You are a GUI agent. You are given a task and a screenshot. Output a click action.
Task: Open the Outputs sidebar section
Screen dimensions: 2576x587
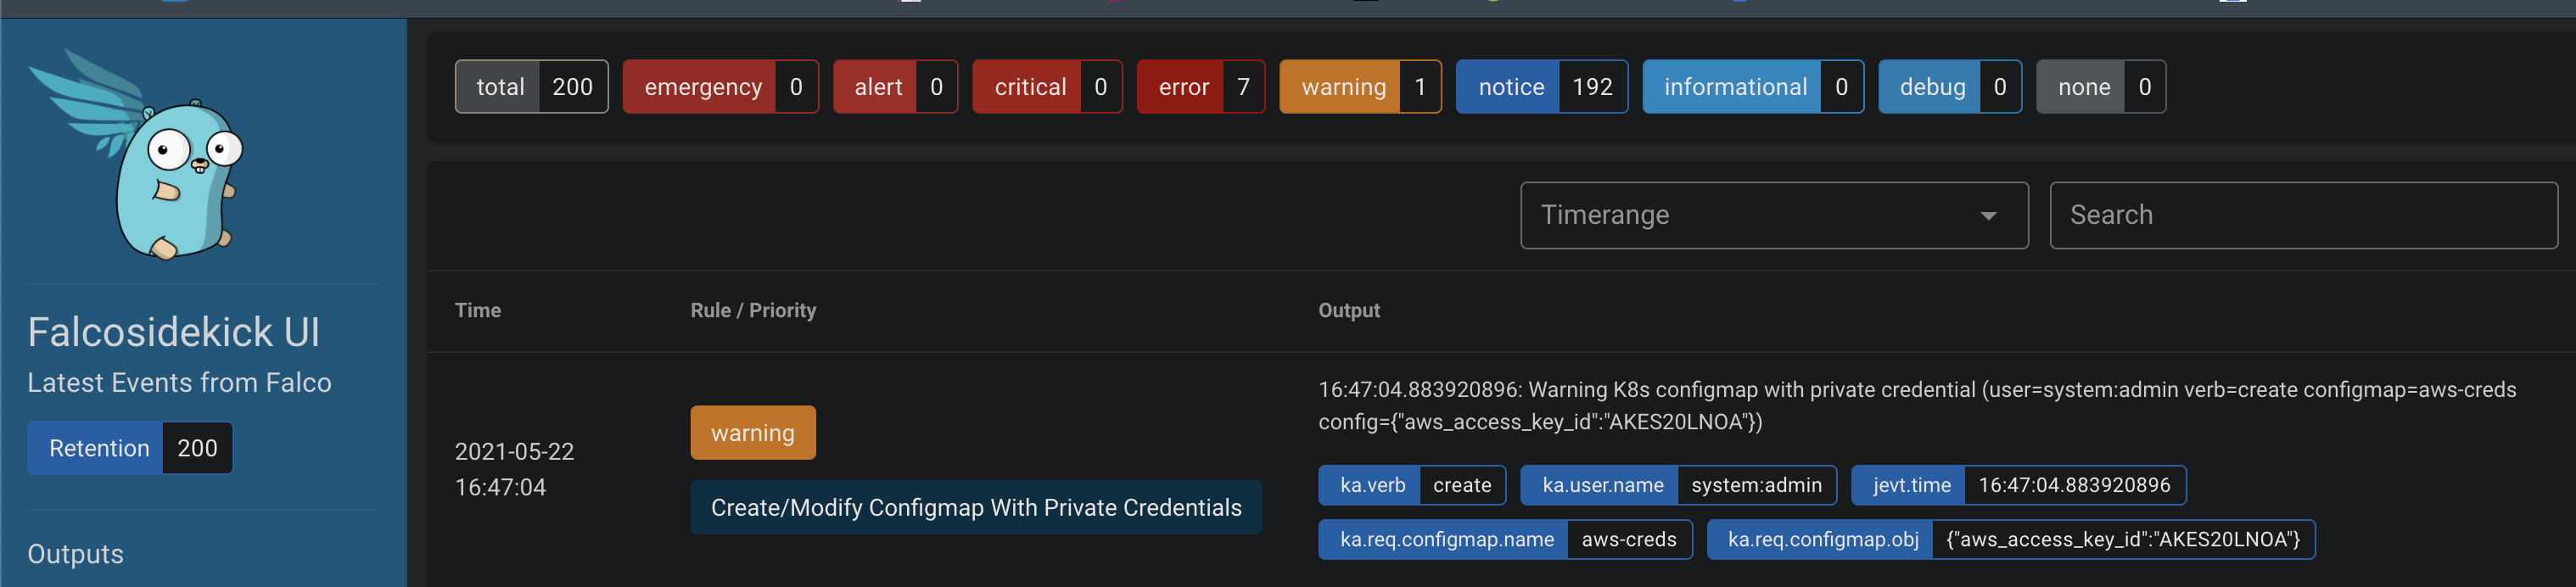tap(76, 554)
